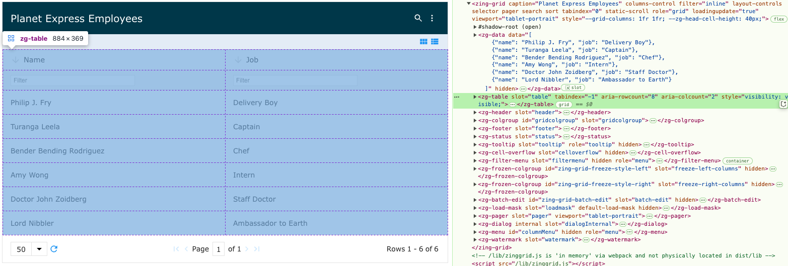This screenshot has height=266, width=788.
Task: Click the Staff Doctor job cell
Action: click(x=336, y=199)
